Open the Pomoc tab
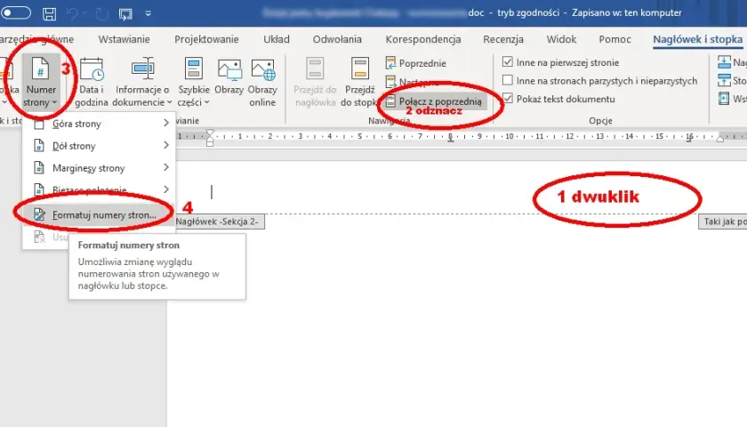747x427 pixels. pyautogui.click(x=614, y=39)
